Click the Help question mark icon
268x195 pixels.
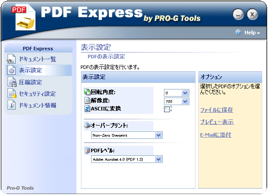[238, 32]
